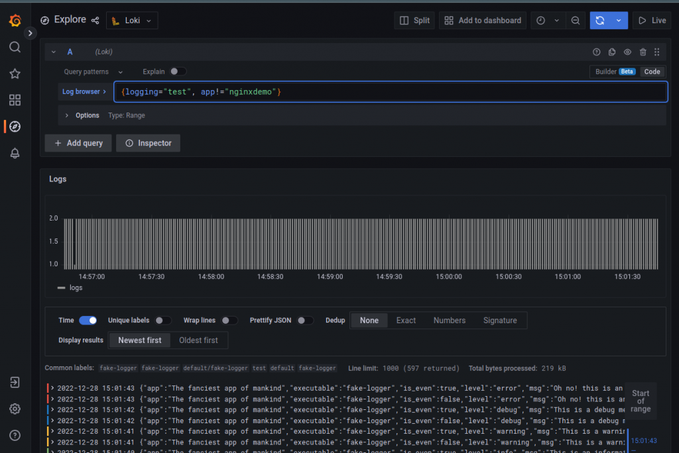The height and width of the screenshot is (453, 679).
Task: Enable Wrap lines for log display
Action: [x=229, y=320]
